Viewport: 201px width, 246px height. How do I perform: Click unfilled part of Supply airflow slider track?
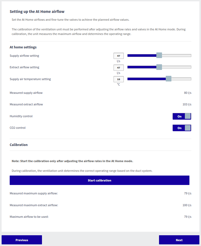click(178, 56)
